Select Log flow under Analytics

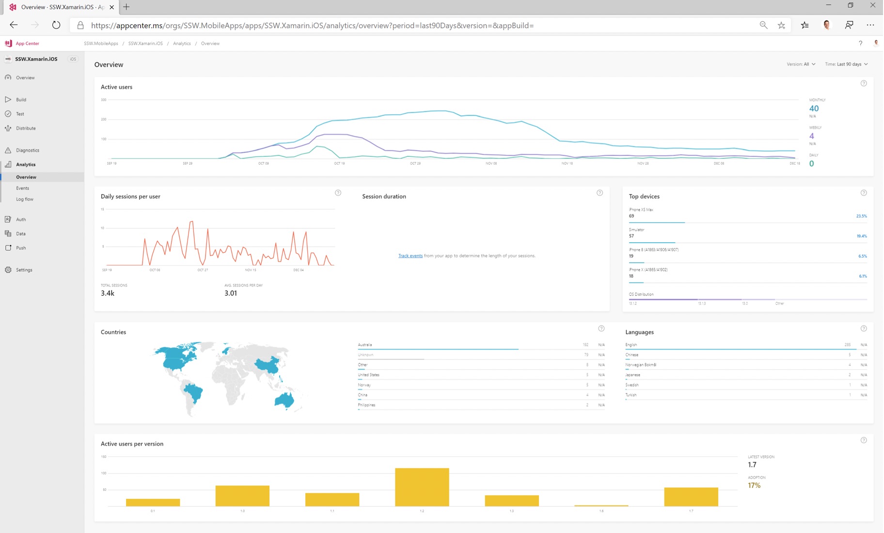tap(25, 199)
